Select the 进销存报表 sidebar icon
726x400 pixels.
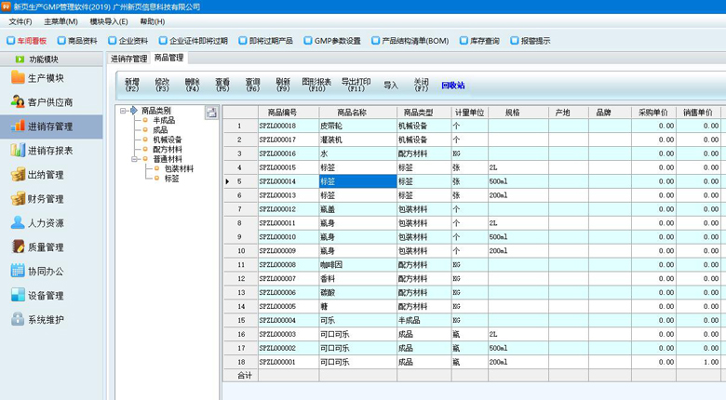pos(18,151)
